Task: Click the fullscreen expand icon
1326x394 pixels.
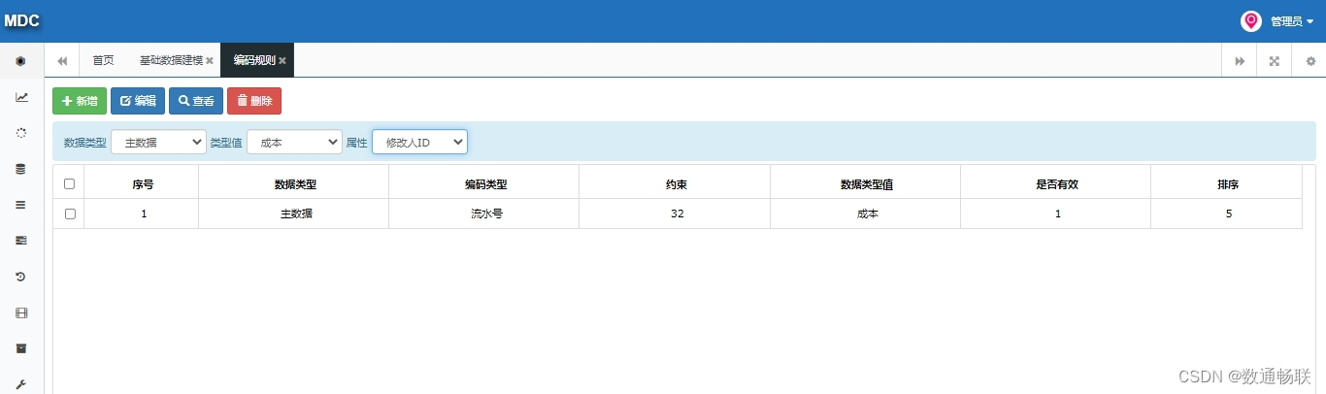Action: coord(1275,61)
